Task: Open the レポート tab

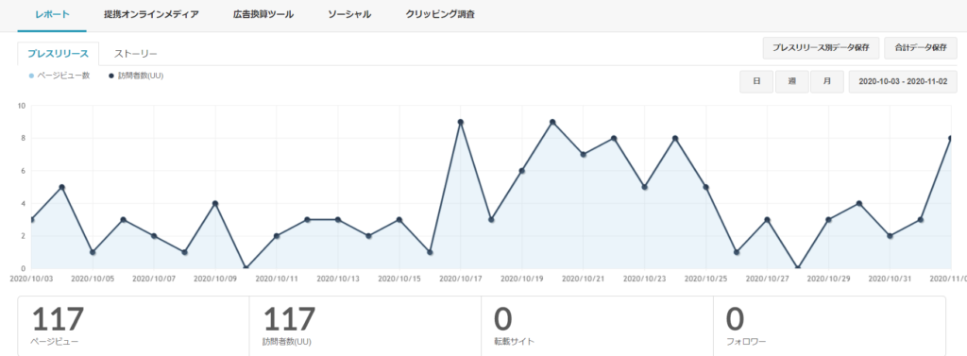Action: pyautogui.click(x=53, y=15)
